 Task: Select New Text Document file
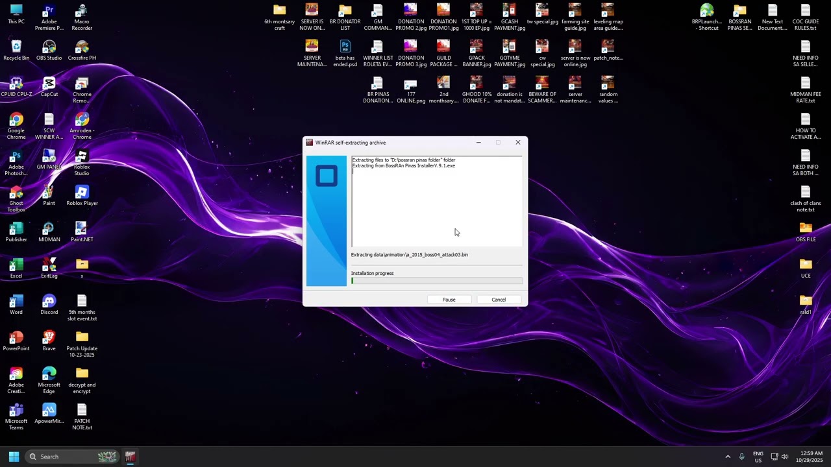coord(773,18)
